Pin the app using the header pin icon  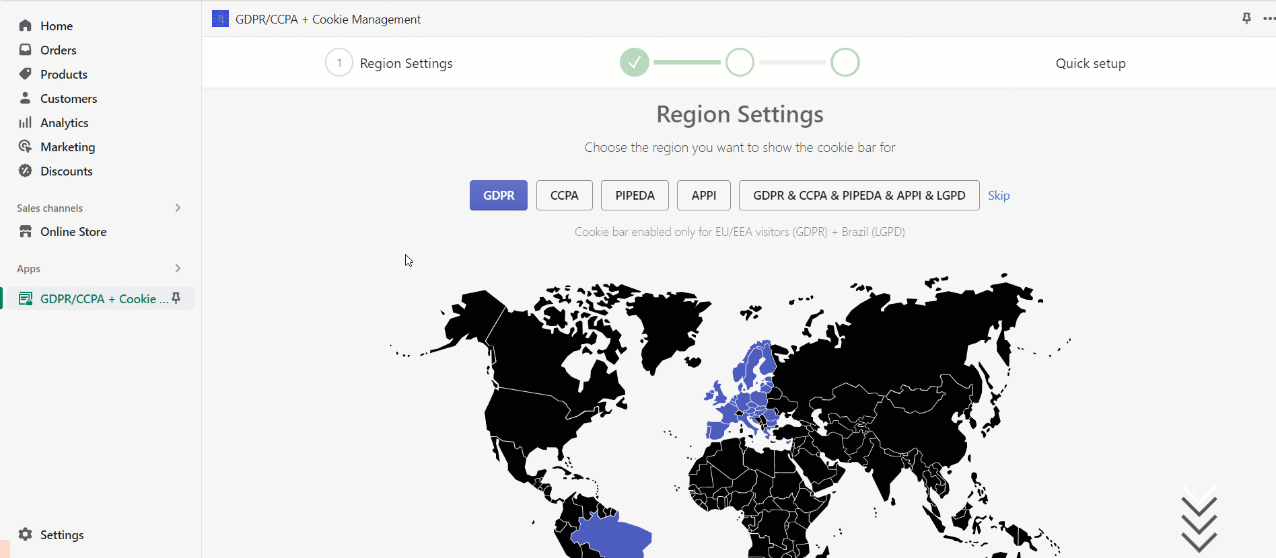1246,18
